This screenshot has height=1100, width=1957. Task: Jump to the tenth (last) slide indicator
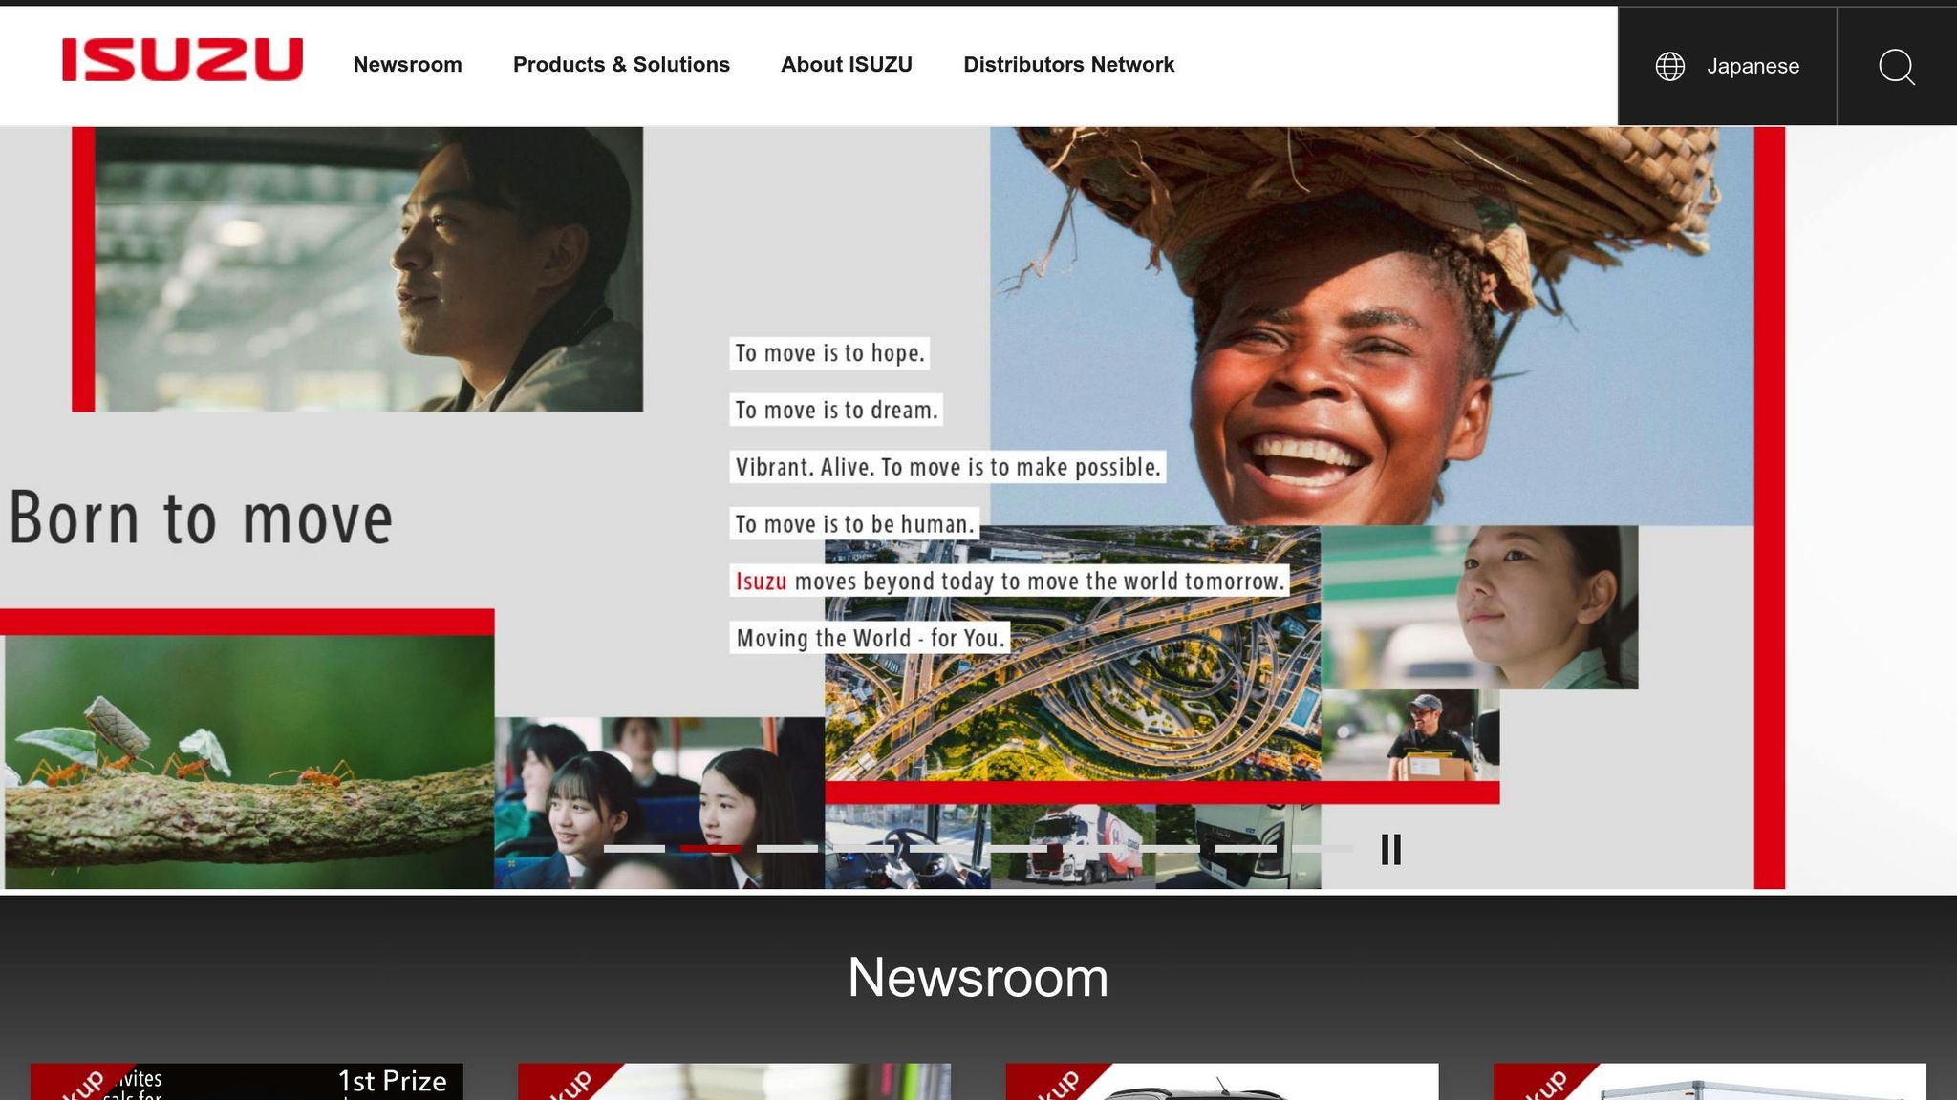[x=1323, y=848]
